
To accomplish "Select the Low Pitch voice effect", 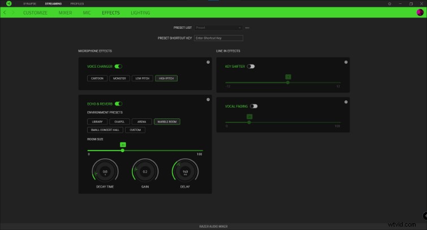I will [x=143, y=78].
